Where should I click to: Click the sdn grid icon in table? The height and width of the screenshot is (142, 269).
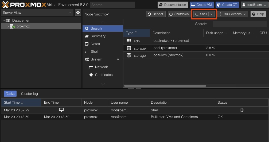click(129, 41)
